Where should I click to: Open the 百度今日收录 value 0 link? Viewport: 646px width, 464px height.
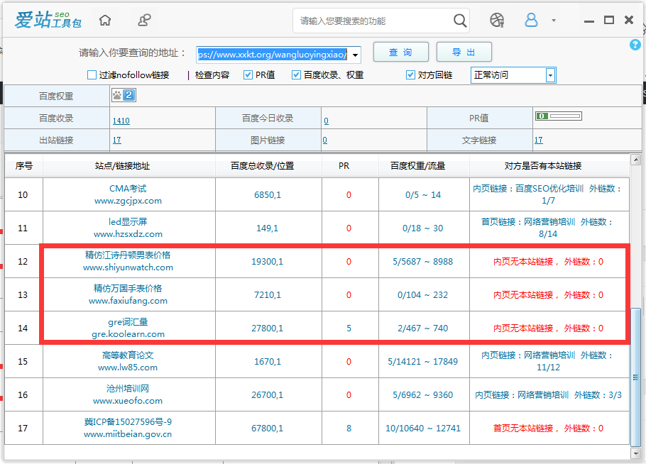327,121
